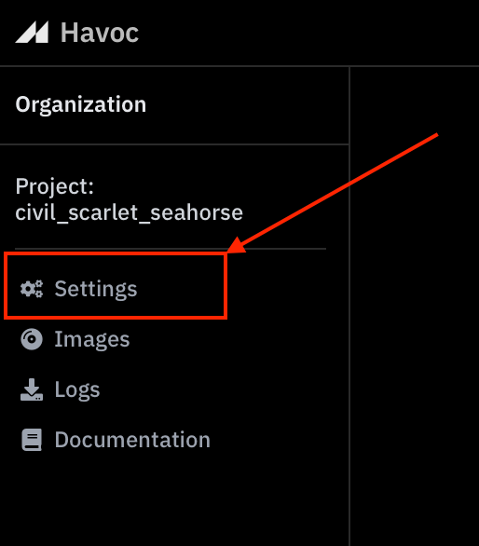Click the Images disc icon
The width and height of the screenshot is (479, 546).
click(32, 339)
